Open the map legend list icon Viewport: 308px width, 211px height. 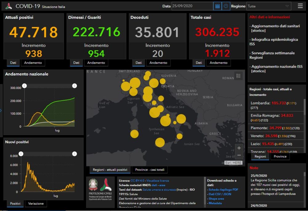[x=238, y=76]
